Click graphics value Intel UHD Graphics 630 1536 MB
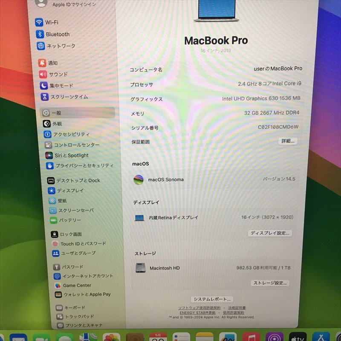 pos(261,98)
